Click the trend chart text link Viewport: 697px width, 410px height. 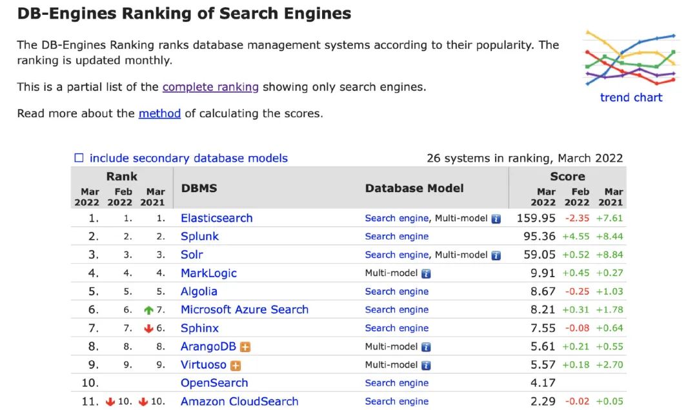[631, 97]
